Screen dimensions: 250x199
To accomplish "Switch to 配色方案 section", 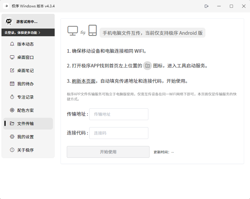I will (28, 110).
